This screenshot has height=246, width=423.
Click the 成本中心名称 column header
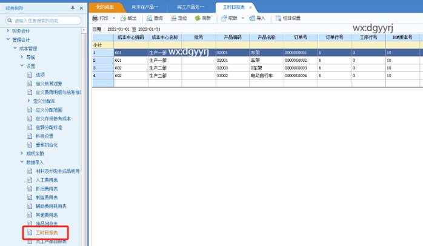(x=165, y=37)
